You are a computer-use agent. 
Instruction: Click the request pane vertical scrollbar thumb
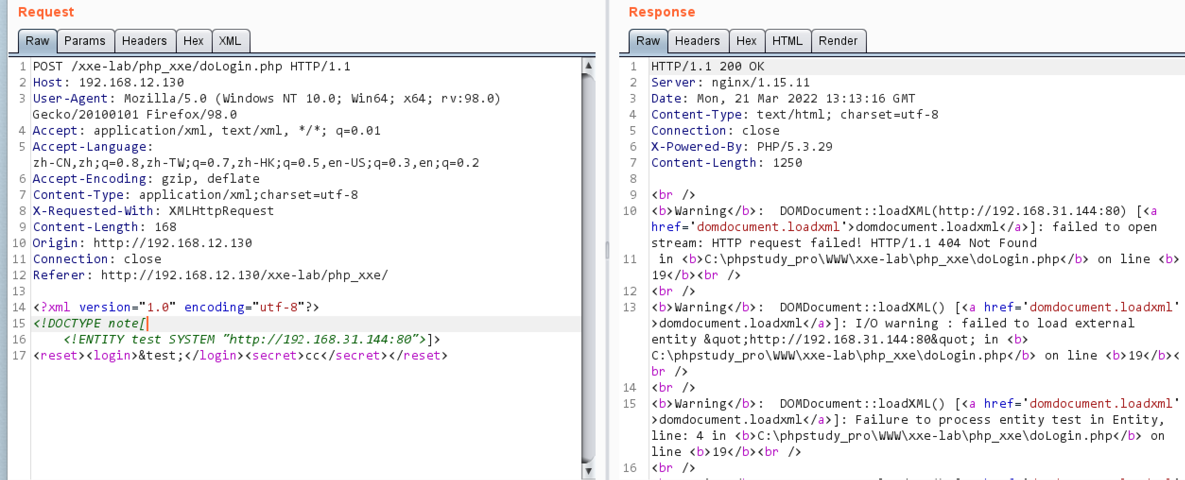click(588, 268)
